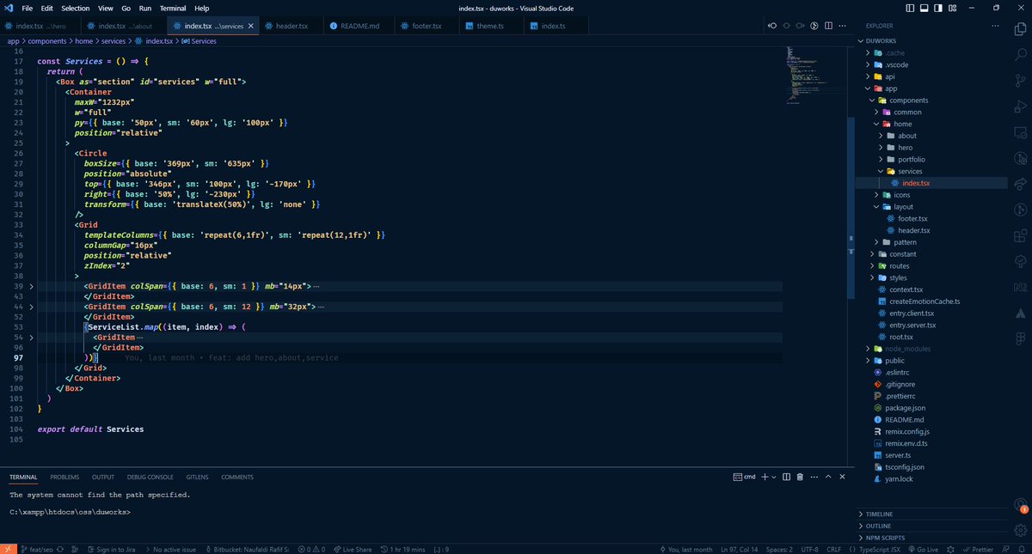
Task: Split the terminal pane
Action: coord(786,477)
